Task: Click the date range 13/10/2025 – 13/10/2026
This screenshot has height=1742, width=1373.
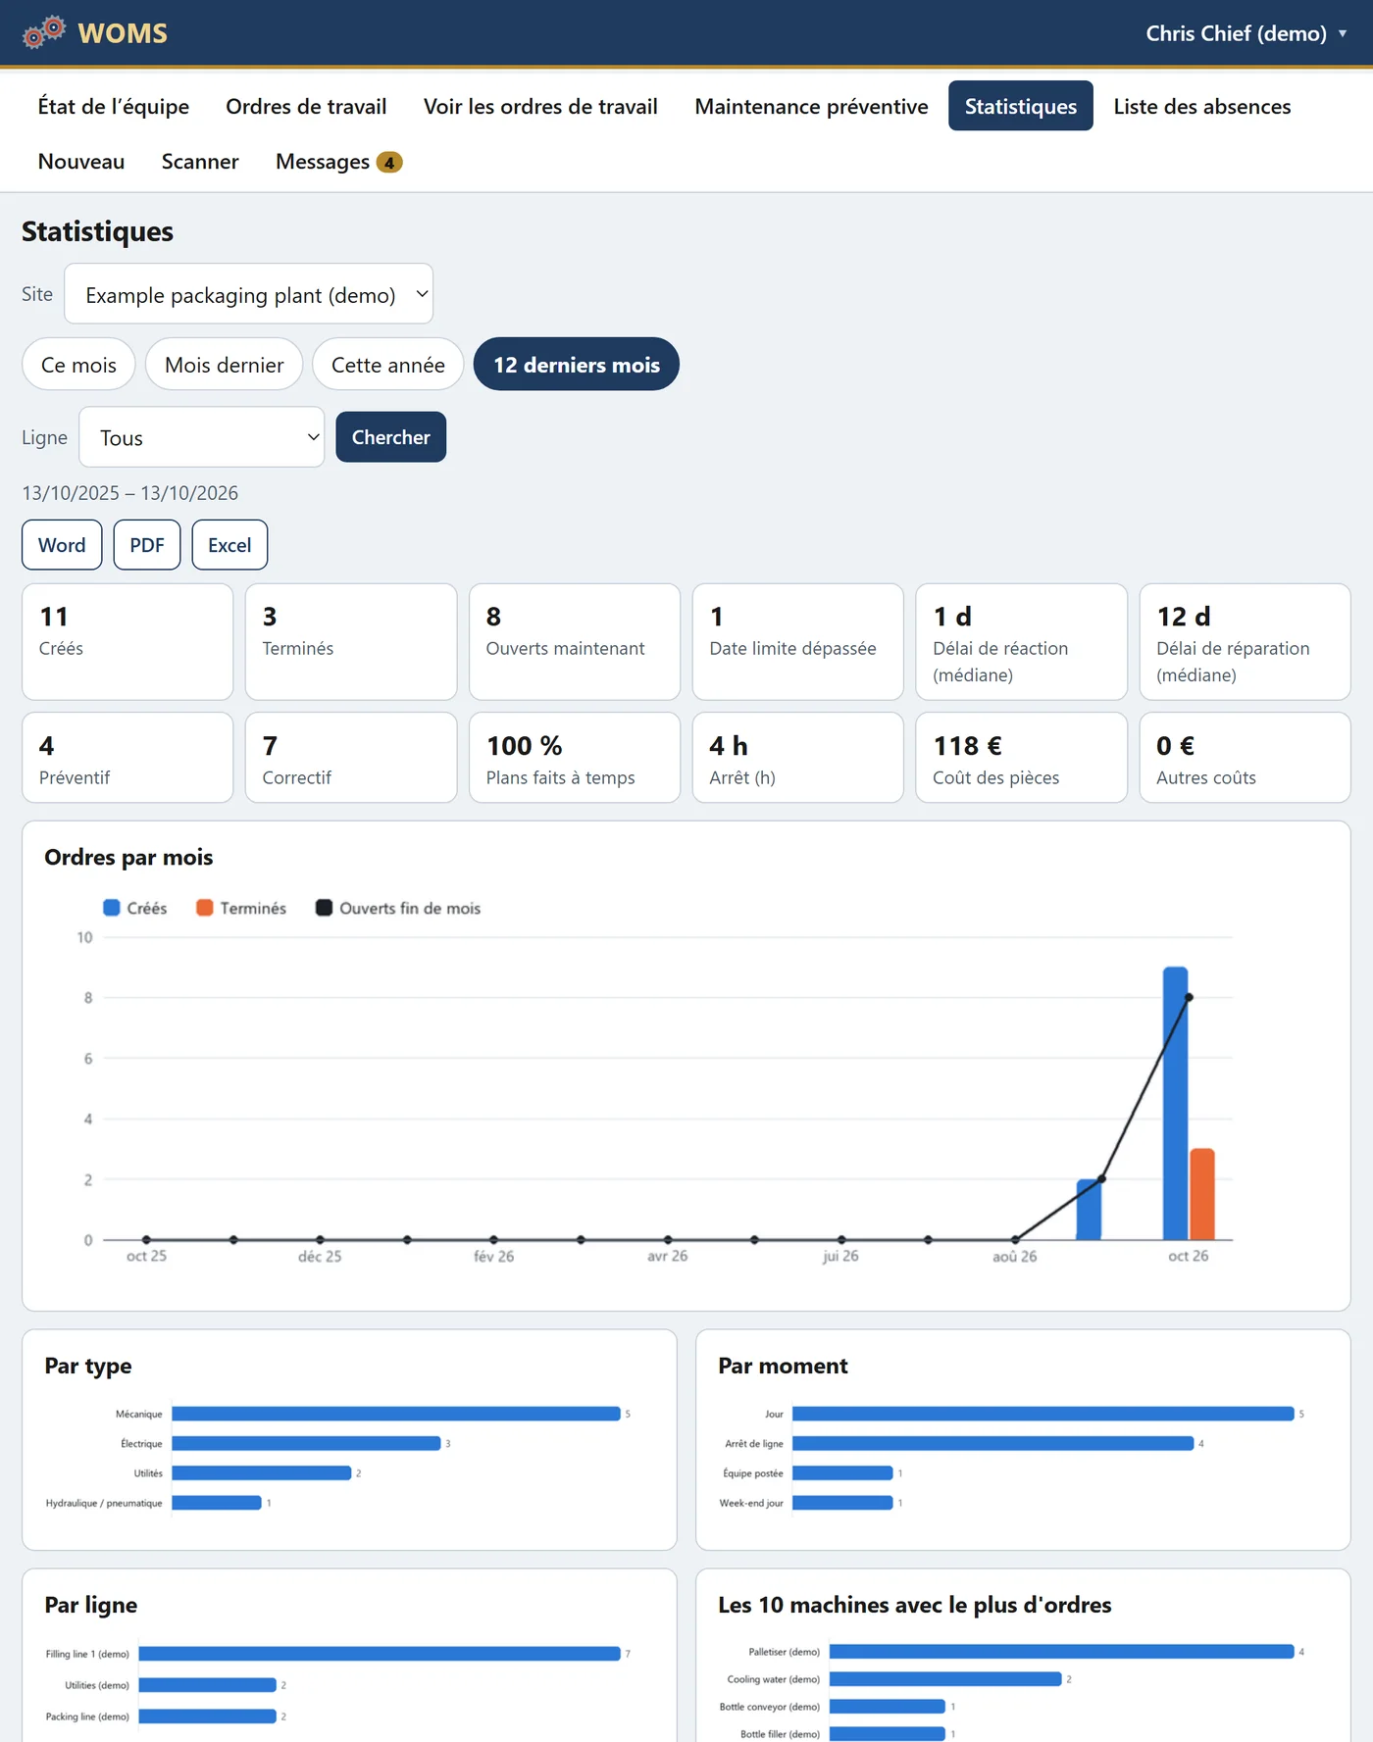Action: click(x=130, y=493)
